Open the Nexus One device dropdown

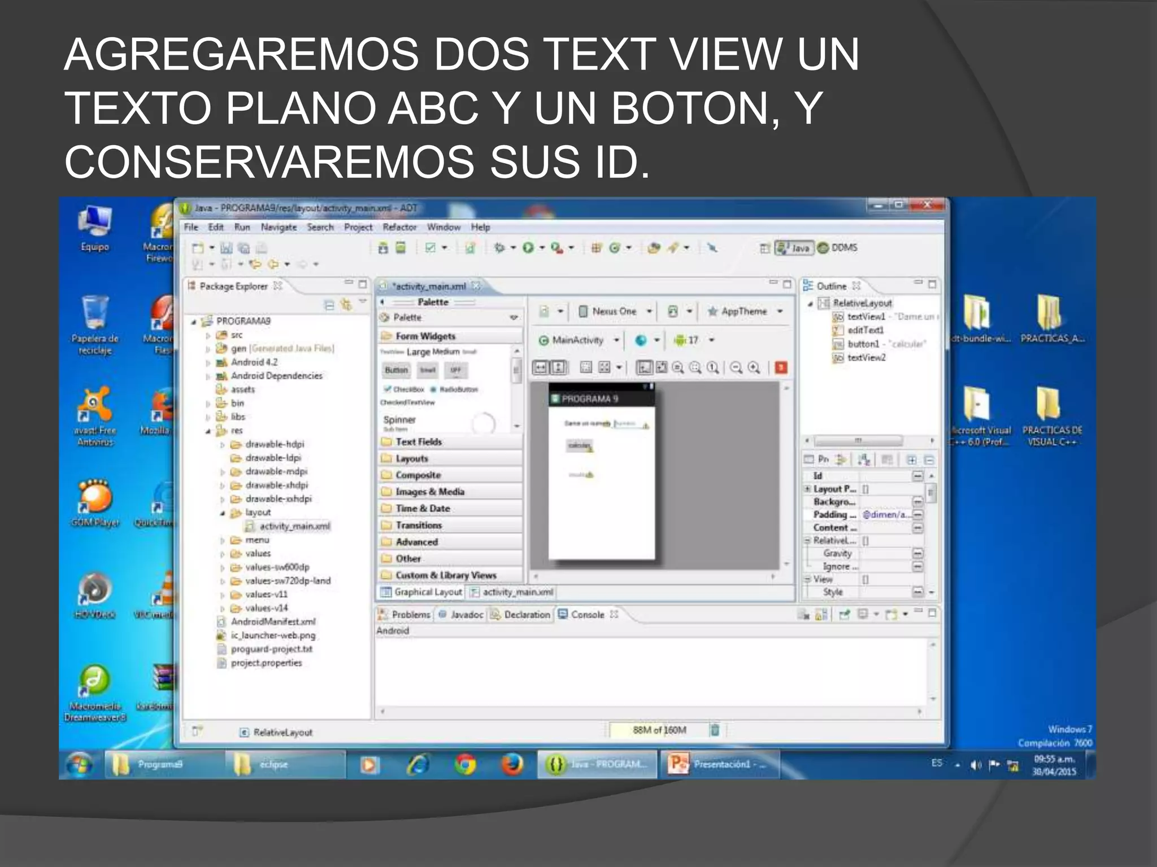tap(615, 312)
